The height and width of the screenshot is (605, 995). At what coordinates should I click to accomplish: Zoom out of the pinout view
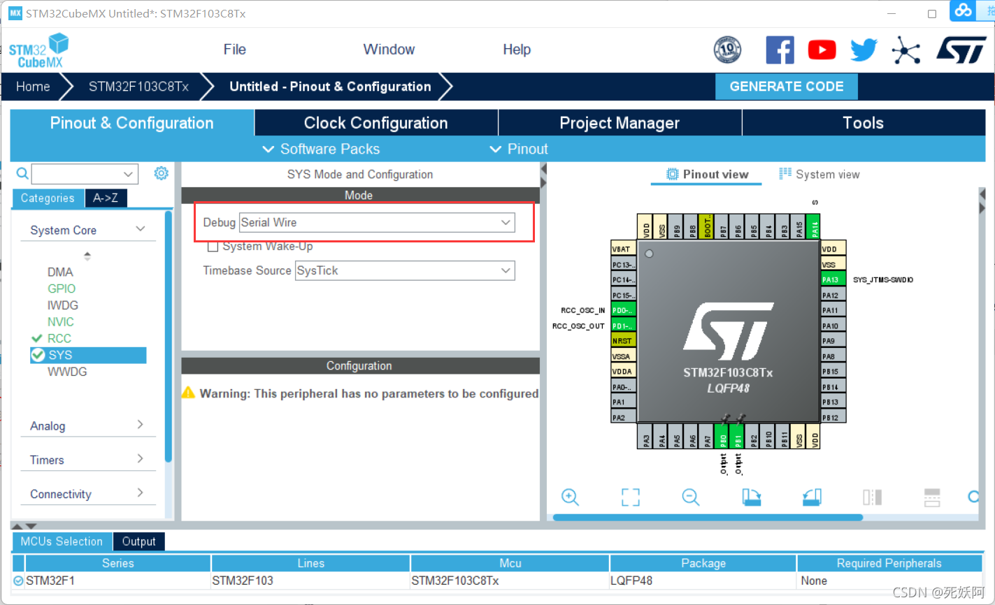pyautogui.click(x=691, y=497)
